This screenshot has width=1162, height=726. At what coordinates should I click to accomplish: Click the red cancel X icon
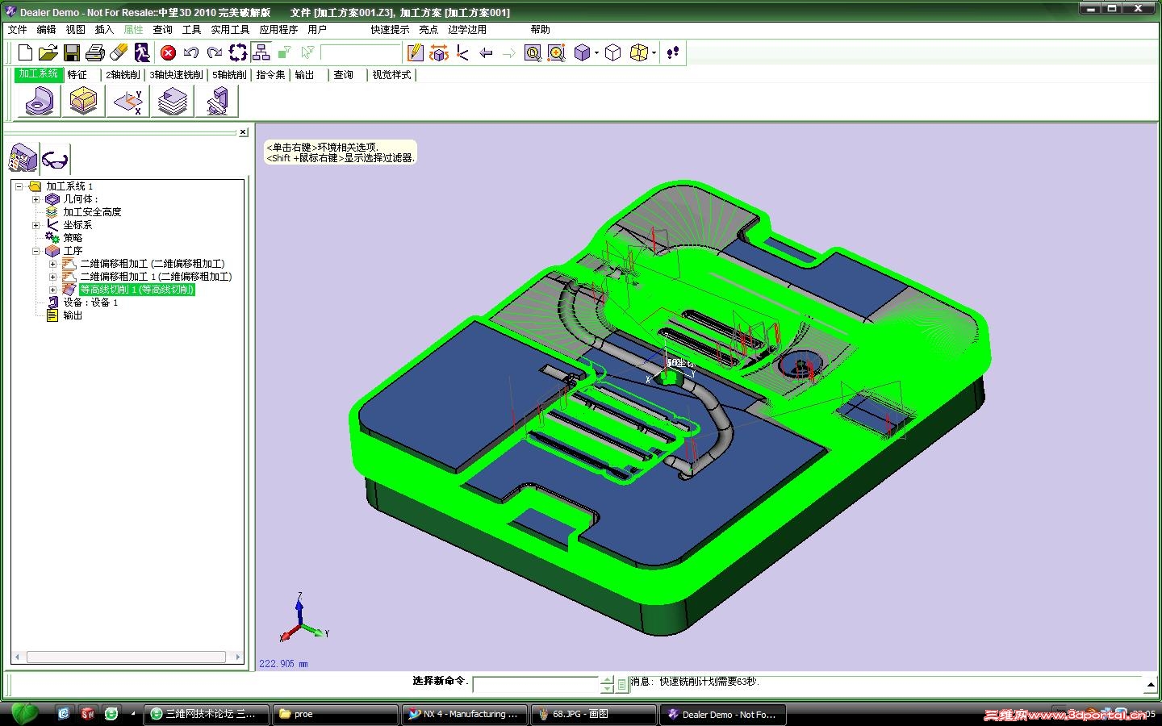coord(168,53)
